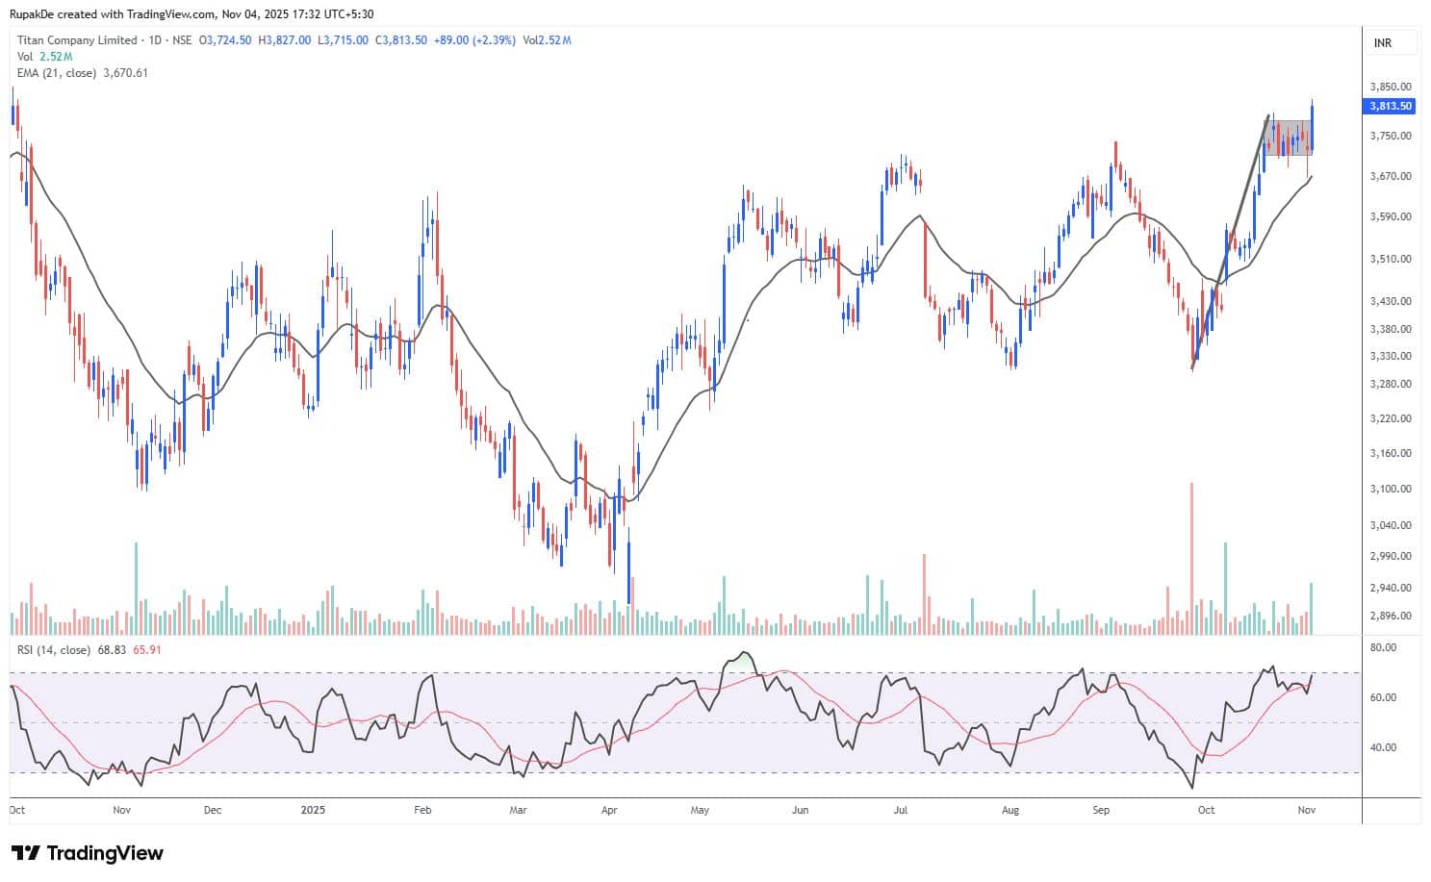The height and width of the screenshot is (882, 1431).
Task: Click the 3,813.50 current price label
Action: click(x=1391, y=107)
